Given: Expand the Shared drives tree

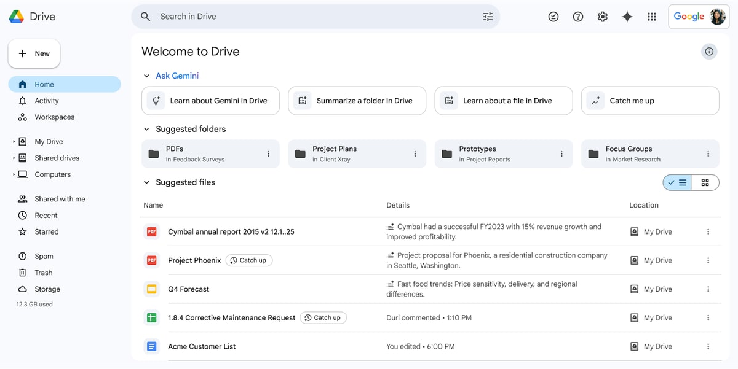Looking at the screenshot, I should [x=14, y=158].
